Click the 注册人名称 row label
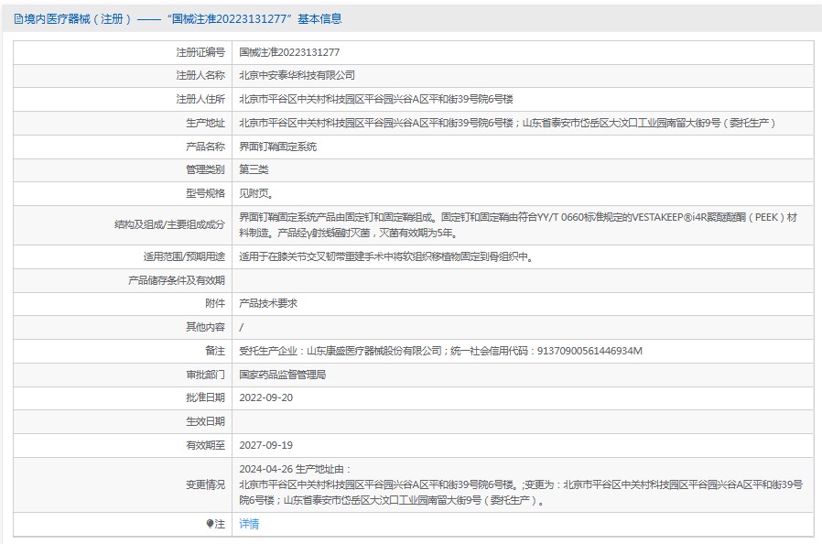 pyautogui.click(x=200, y=75)
